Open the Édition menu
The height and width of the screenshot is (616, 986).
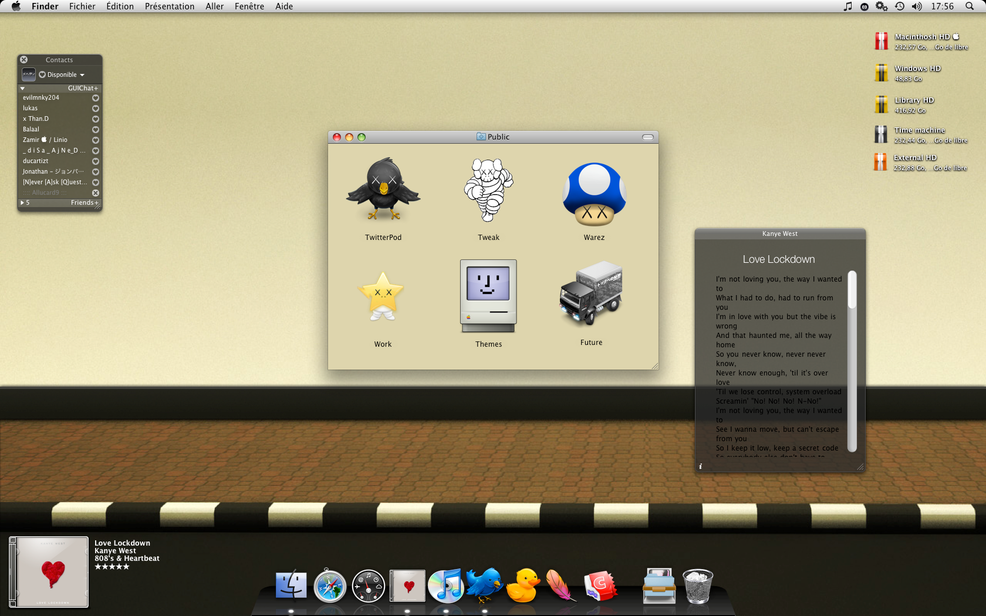click(120, 6)
